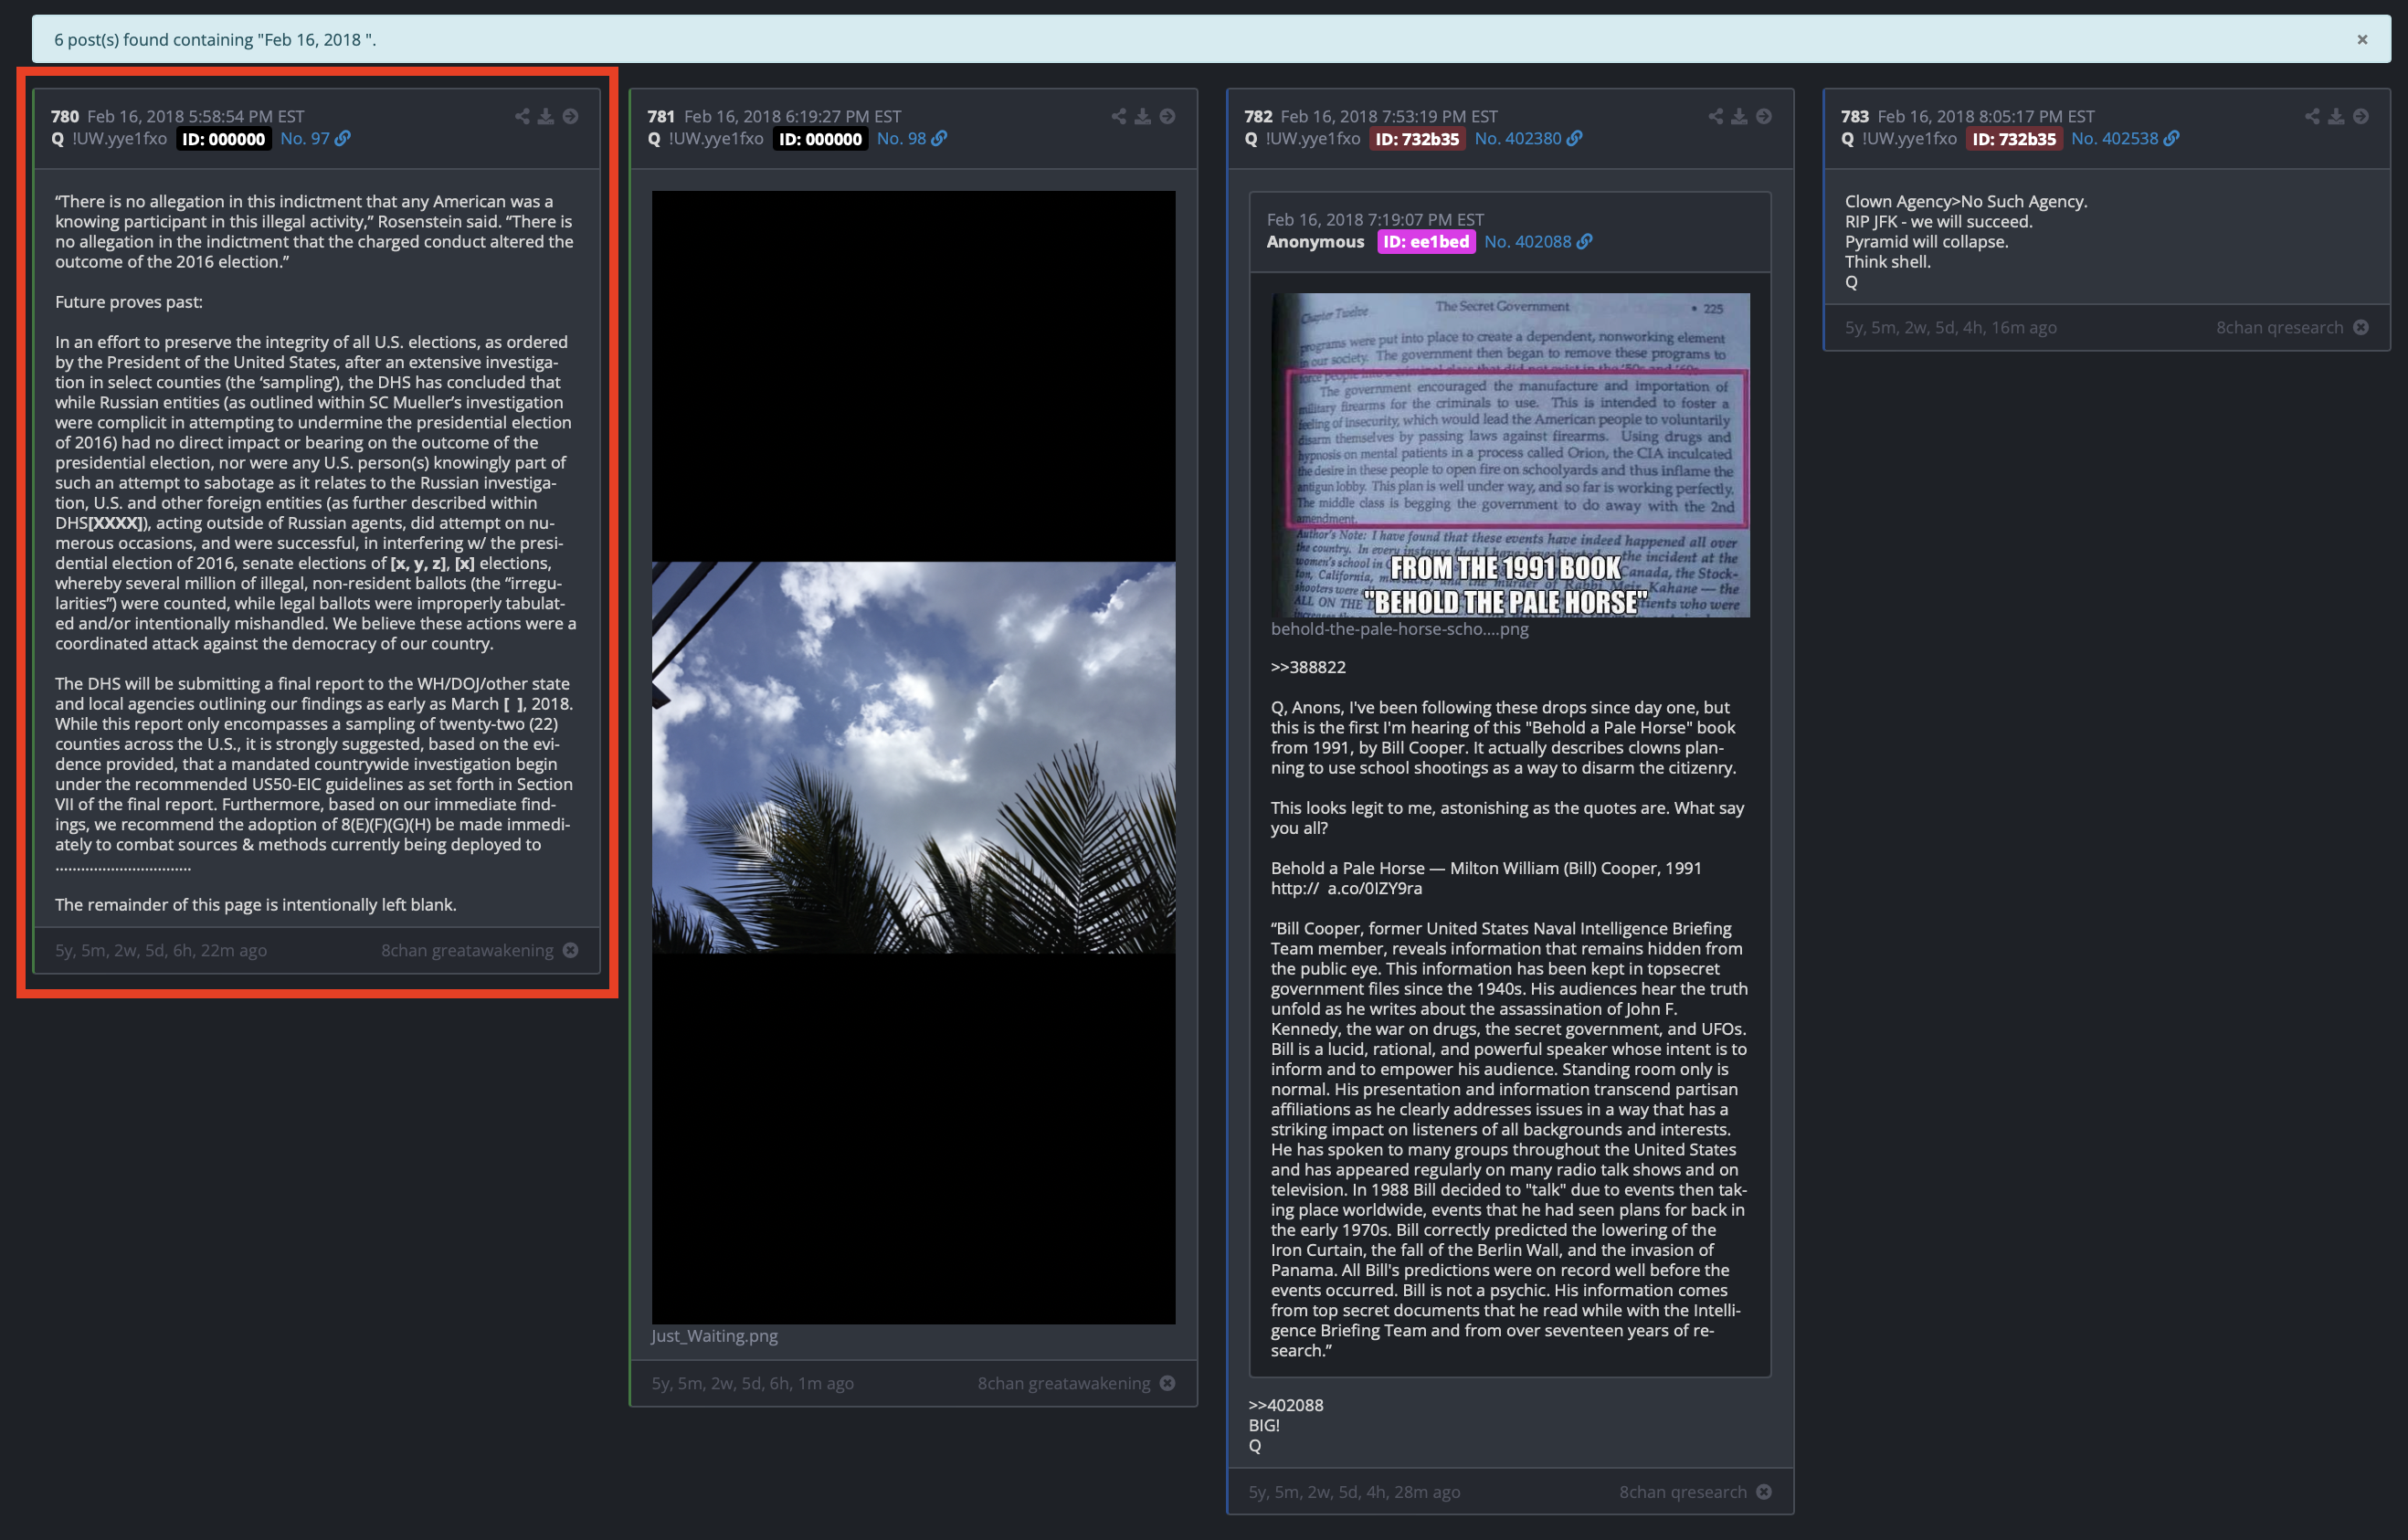Click the Anonymous author name in quoted post
The width and height of the screenshot is (2408, 1540).
pos(1315,242)
